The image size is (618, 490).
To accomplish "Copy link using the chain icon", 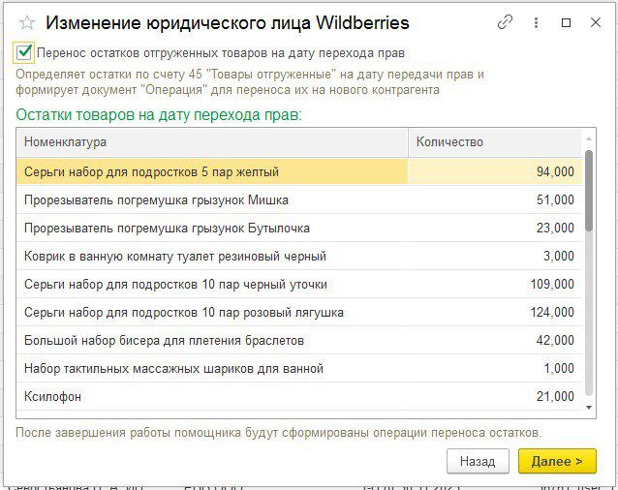I will coord(505,22).
